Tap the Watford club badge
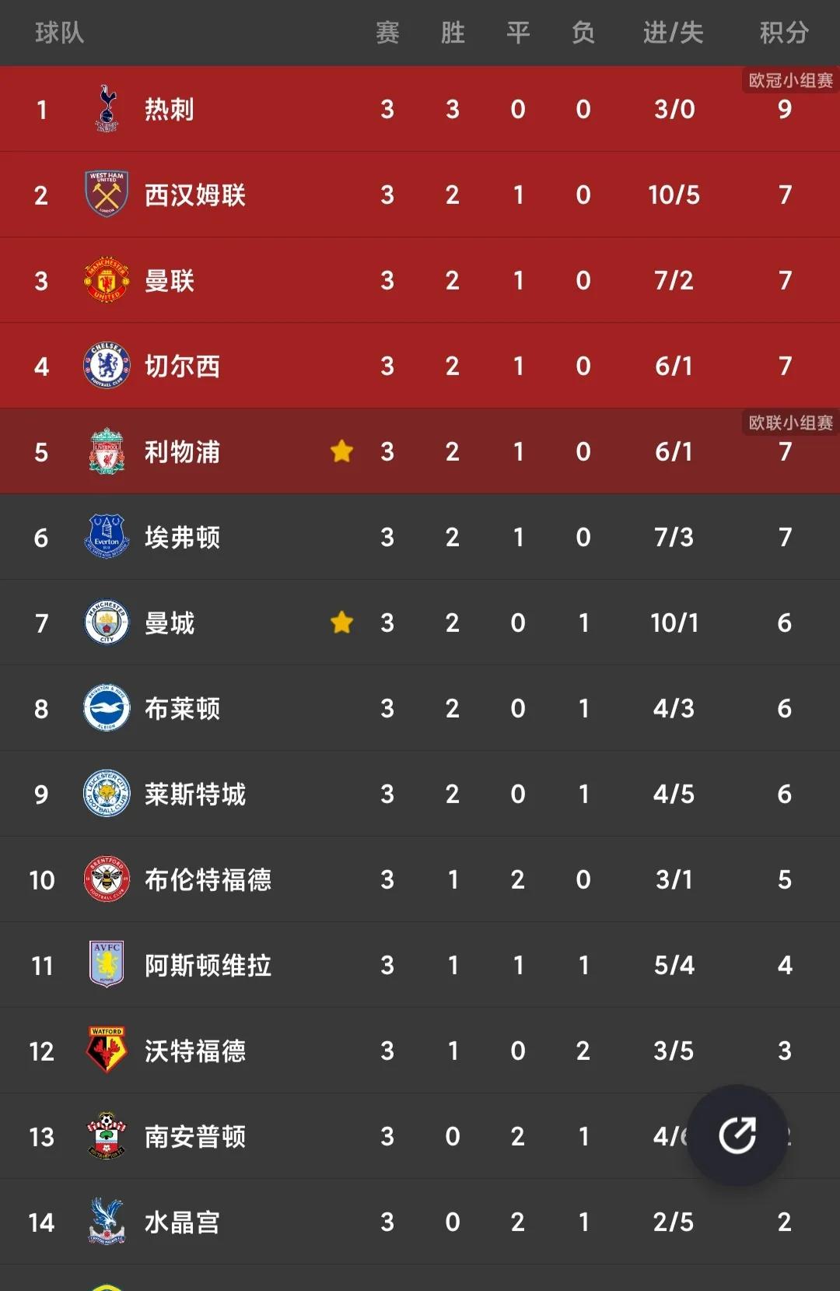This screenshot has width=840, height=1291. (107, 1051)
